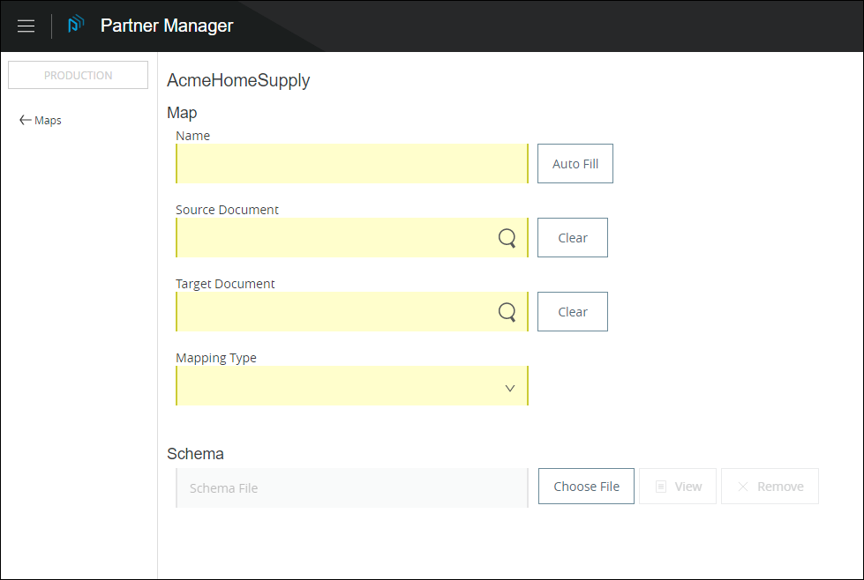This screenshot has height=580, width=864.
Task: Click the Partner Manager title text
Action: tap(167, 26)
